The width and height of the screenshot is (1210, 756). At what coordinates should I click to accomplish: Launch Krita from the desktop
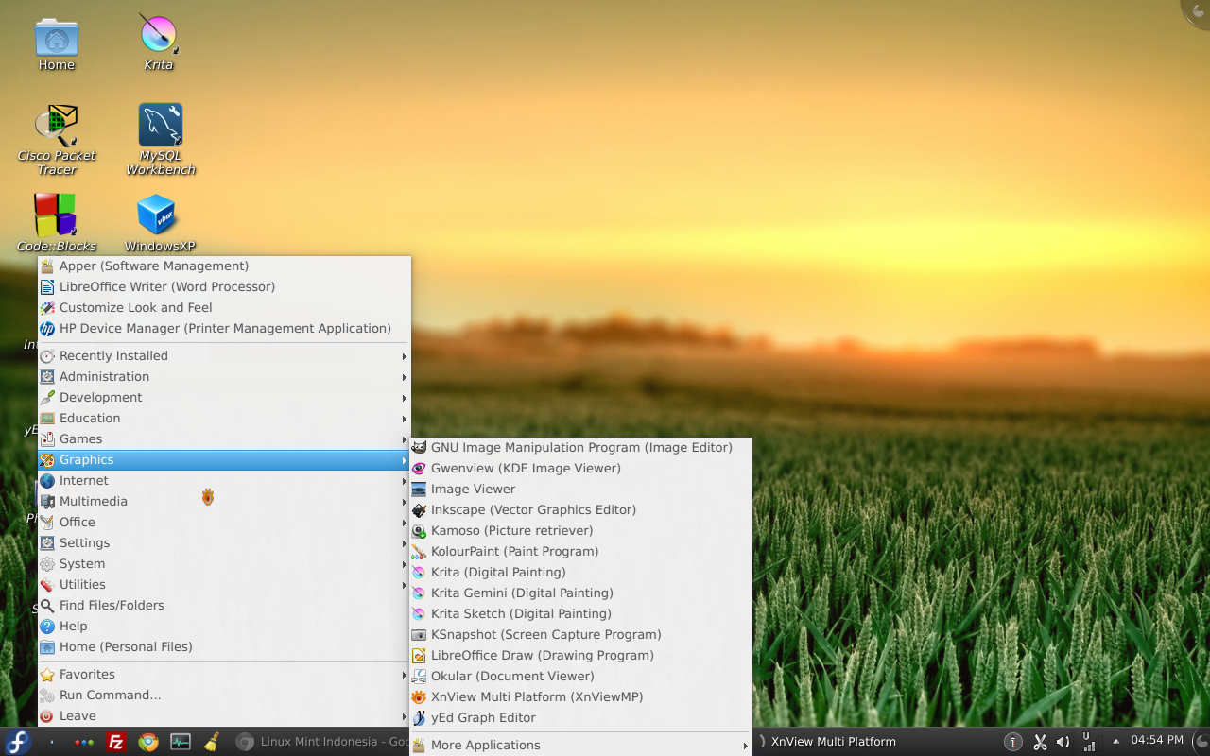pos(157,42)
